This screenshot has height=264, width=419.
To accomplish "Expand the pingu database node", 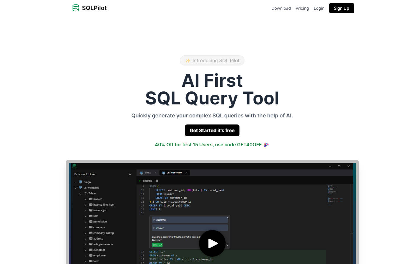I will pos(76,182).
